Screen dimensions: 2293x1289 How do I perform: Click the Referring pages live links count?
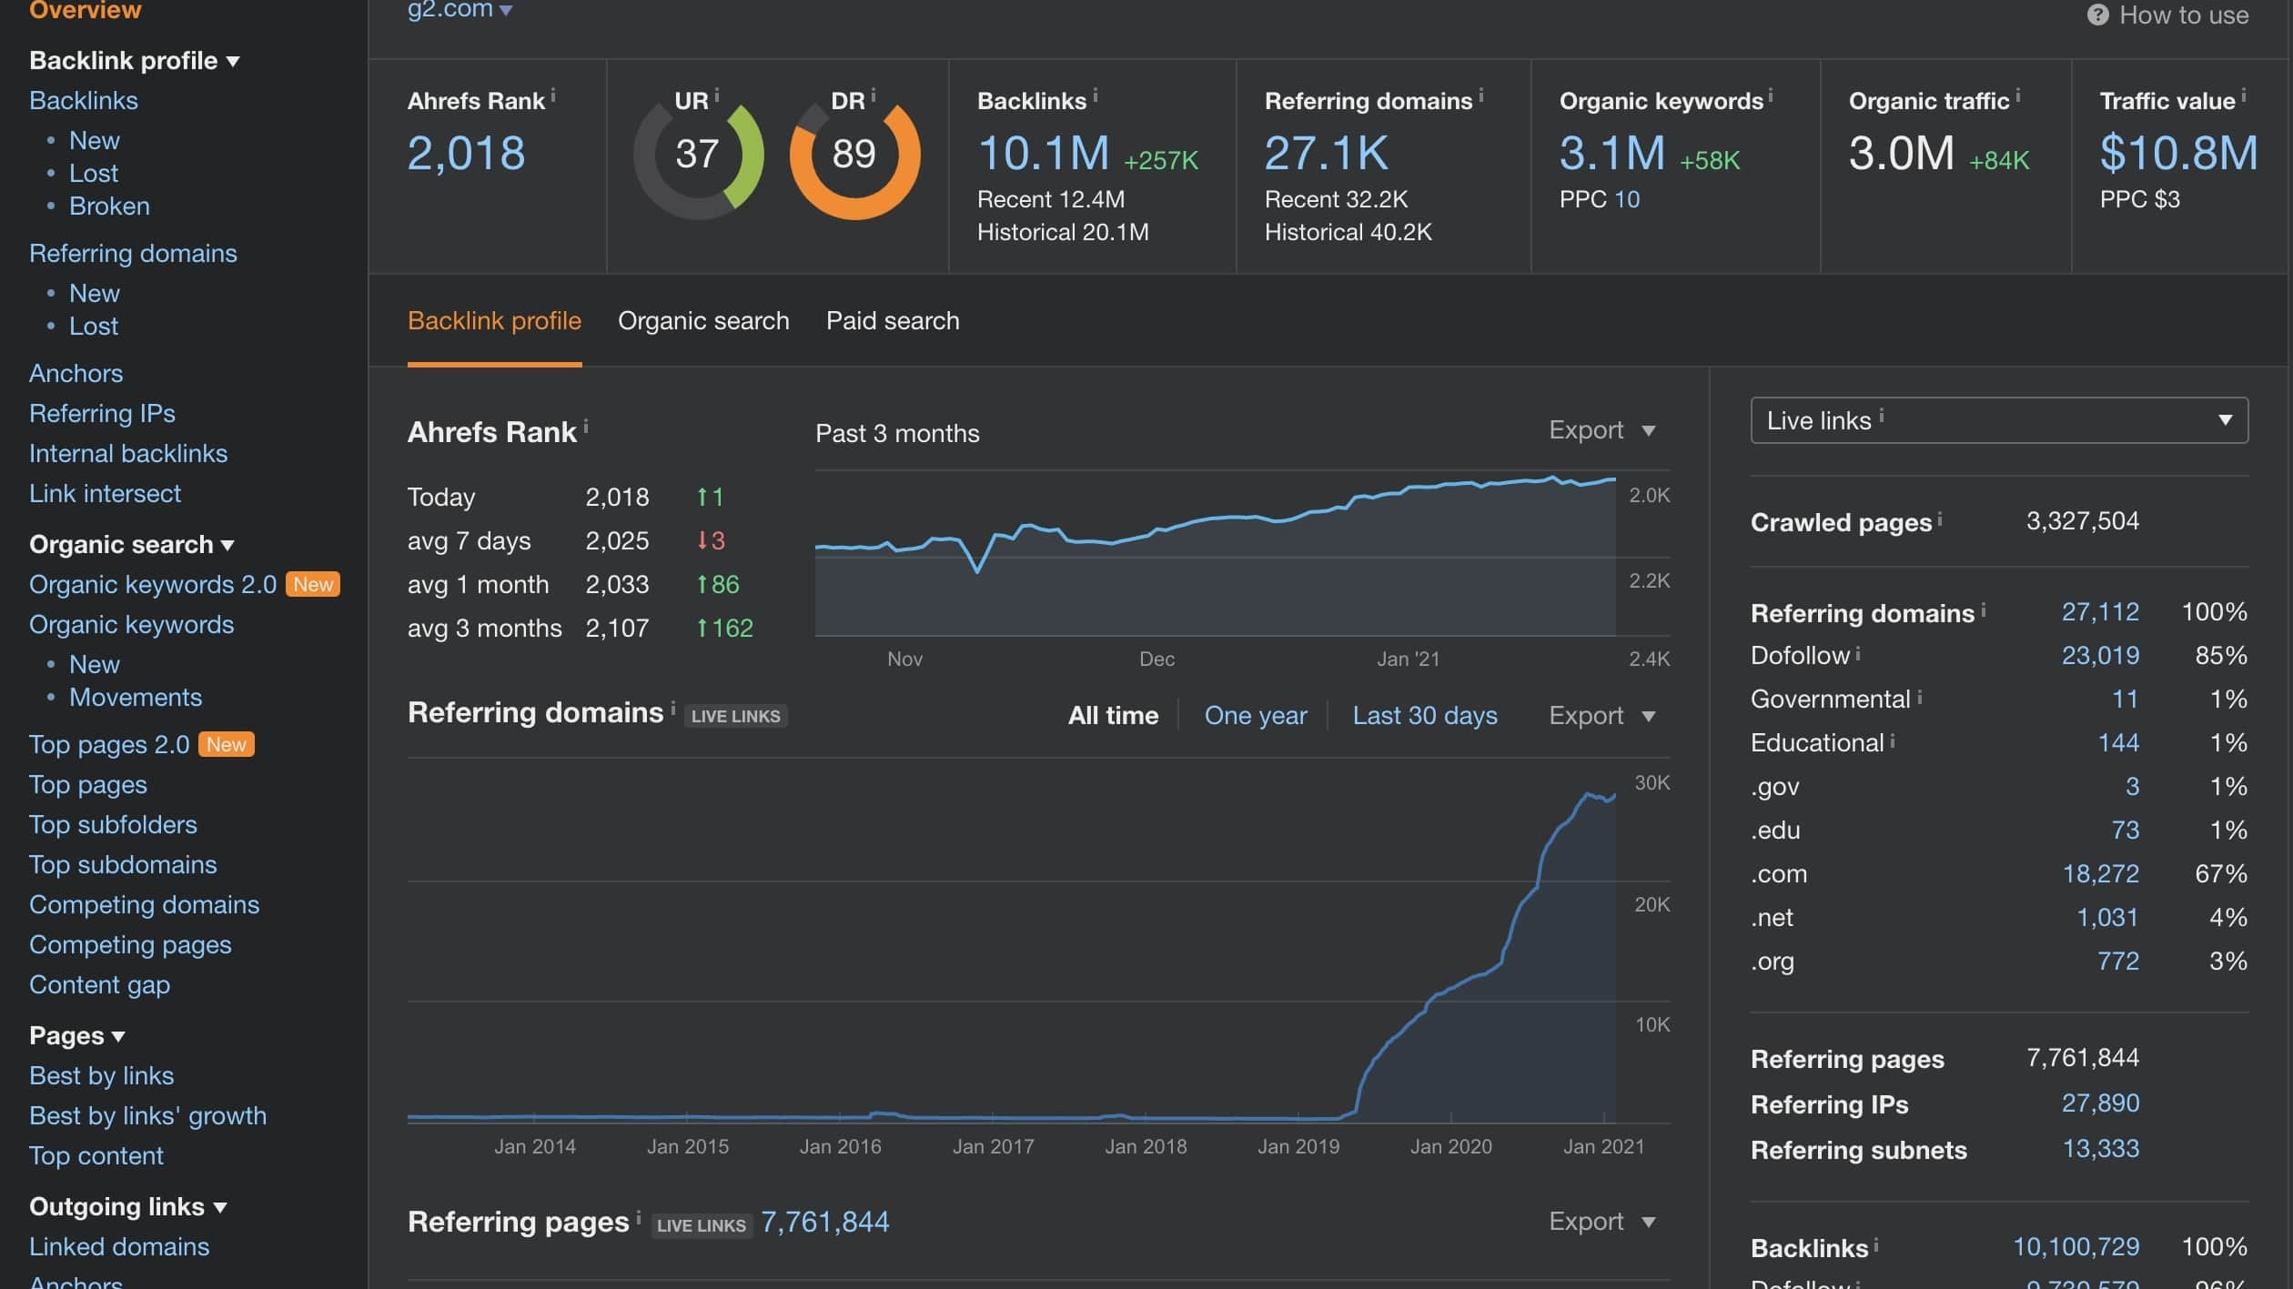[825, 1222]
